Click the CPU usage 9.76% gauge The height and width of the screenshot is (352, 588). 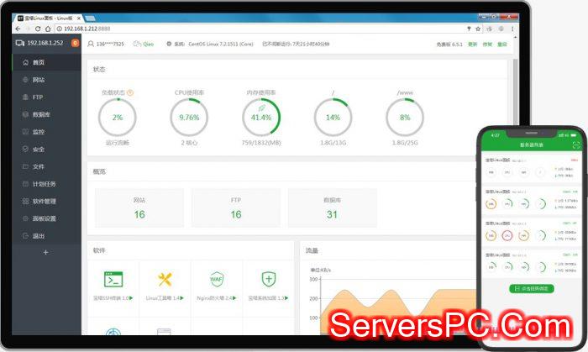[189, 118]
